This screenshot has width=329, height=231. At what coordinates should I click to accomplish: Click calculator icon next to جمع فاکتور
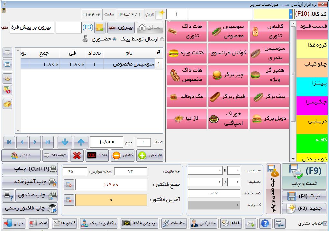pos(69,185)
